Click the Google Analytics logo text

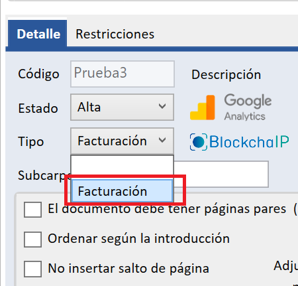point(248,107)
